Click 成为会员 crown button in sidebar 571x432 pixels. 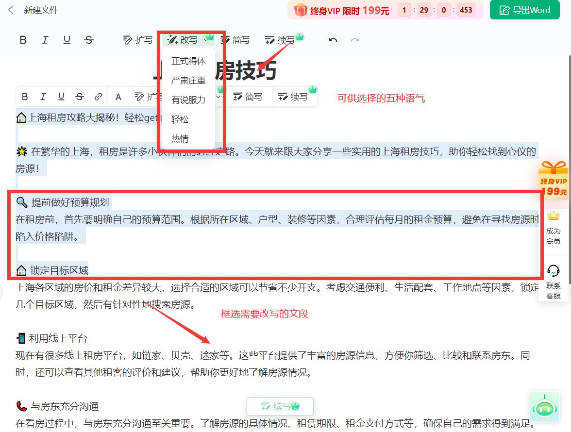[553, 228]
